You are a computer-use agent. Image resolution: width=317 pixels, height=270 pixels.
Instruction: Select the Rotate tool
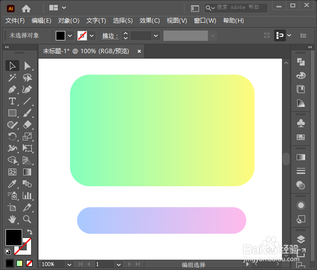12,136
